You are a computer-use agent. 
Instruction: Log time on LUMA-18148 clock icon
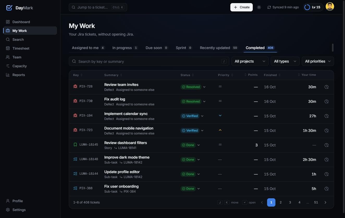coord(326,160)
